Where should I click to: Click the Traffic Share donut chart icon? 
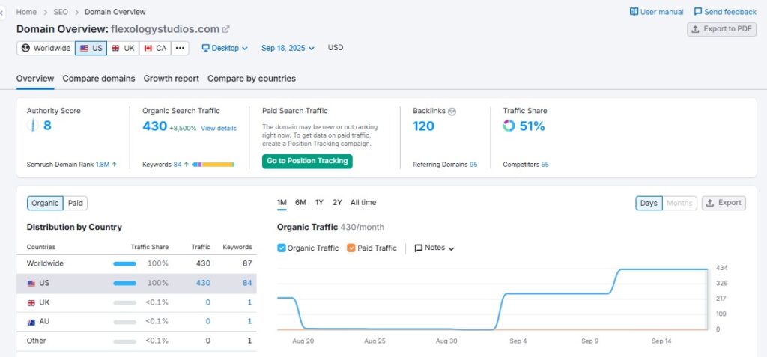coord(509,126)
